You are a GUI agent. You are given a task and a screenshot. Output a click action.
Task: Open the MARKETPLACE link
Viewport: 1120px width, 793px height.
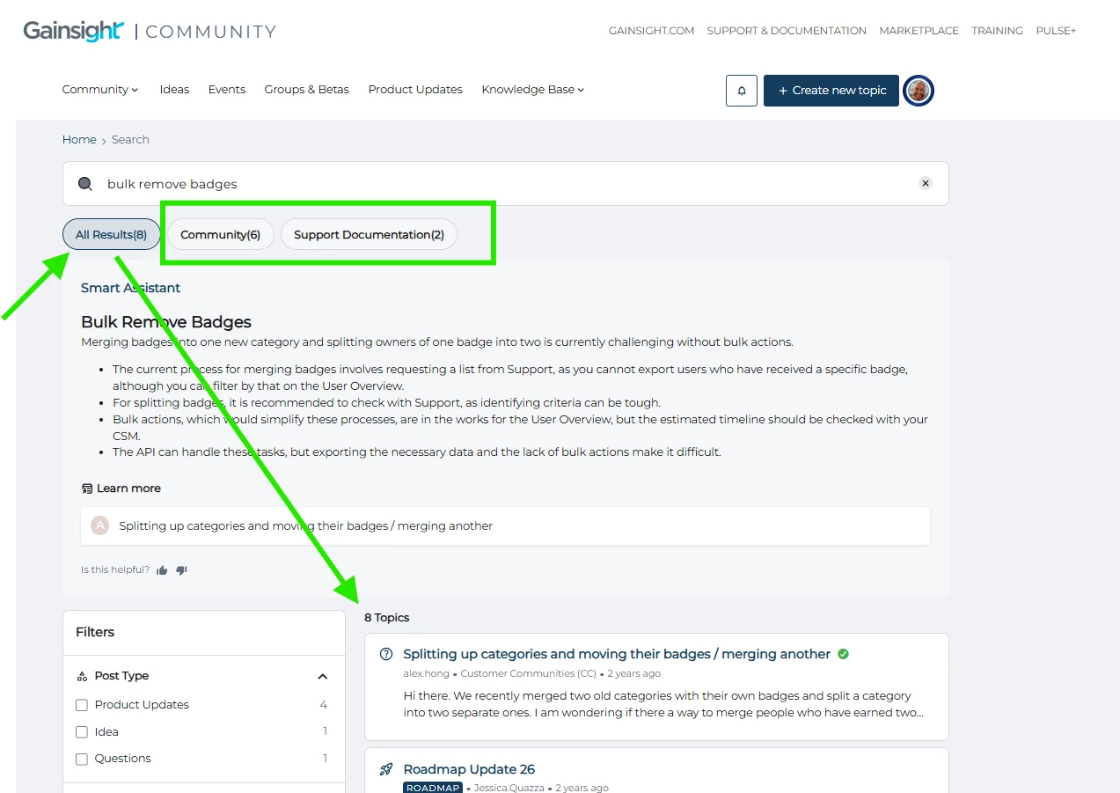point(919,31)
